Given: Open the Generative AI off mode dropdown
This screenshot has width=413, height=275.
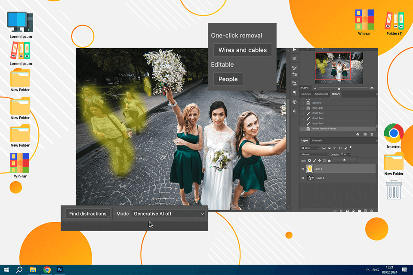Looking at the screenshot, I should pyautogui.click(x=169, y=214).
